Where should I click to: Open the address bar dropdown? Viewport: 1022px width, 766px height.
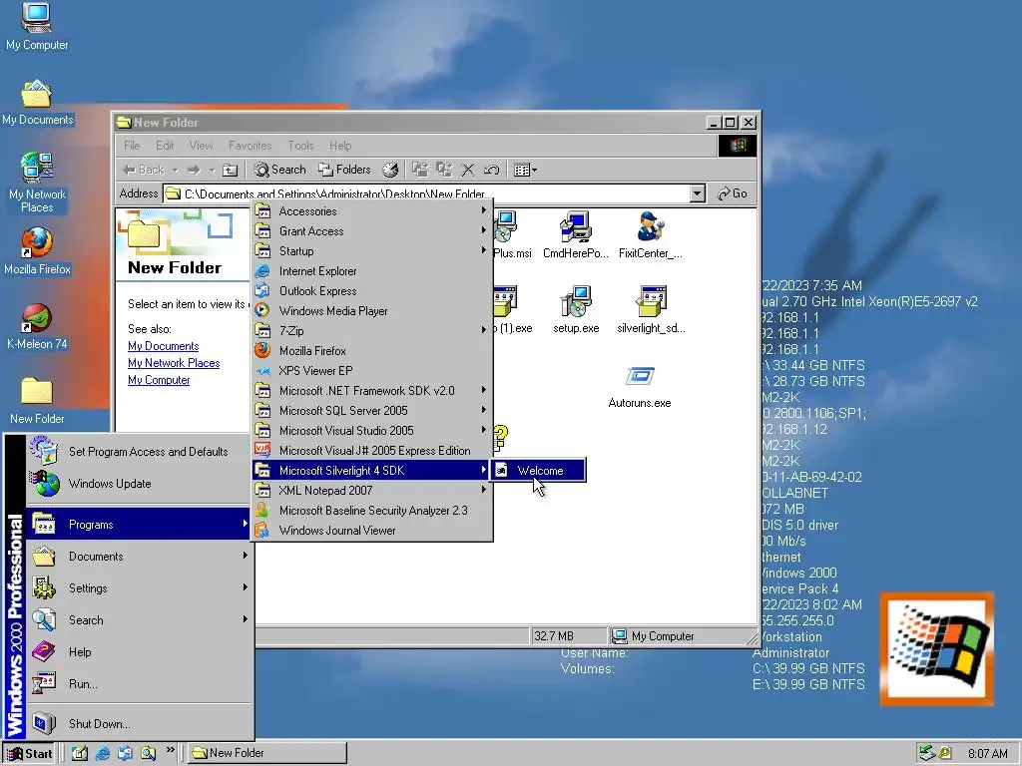(698, 193)
